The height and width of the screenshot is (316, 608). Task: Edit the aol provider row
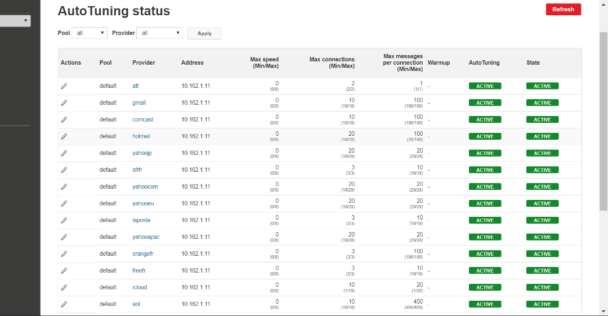click(64, 304)
